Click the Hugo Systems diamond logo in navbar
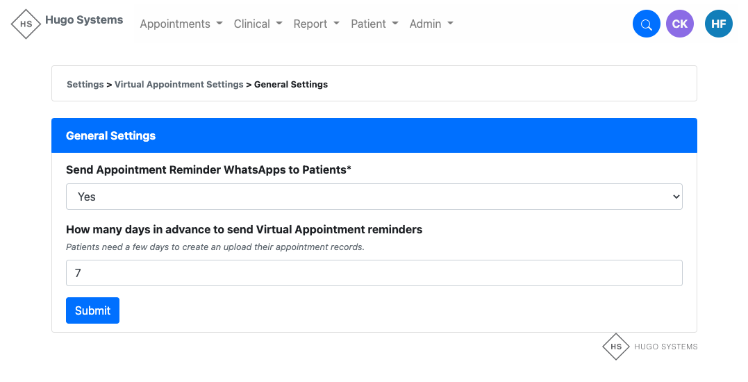Image resolution: width=748 pixels, height=382 pixels. point(26,24)
